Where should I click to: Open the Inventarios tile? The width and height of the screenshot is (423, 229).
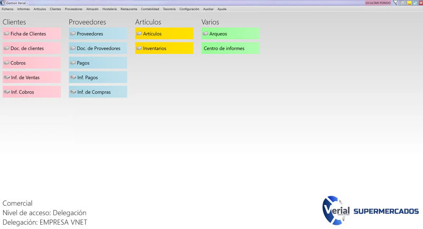point(164,48)
